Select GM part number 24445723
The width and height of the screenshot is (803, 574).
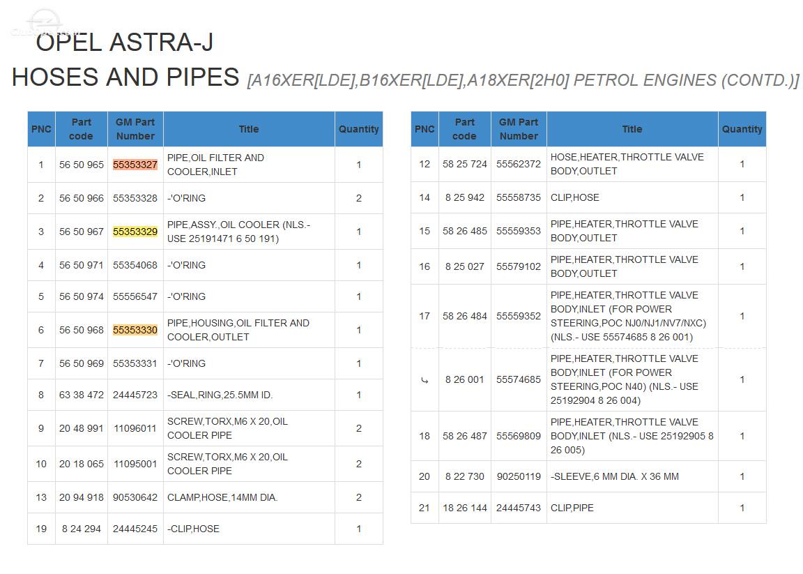click(x=135, y=395)
